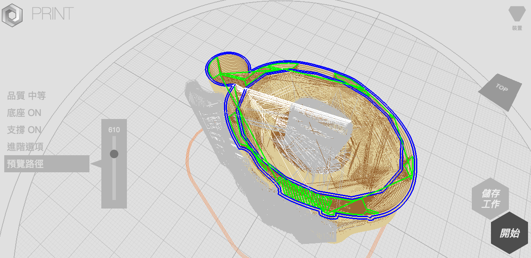This screenshot has width=531, height=258.
Task: Toggle the 底座 ON raft setting
Action: (x=24, y=113)
